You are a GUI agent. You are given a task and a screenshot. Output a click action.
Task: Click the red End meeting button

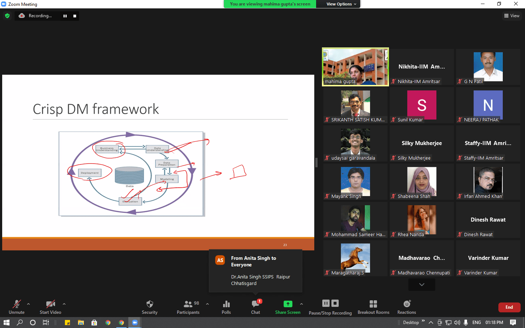pos(509,307)
